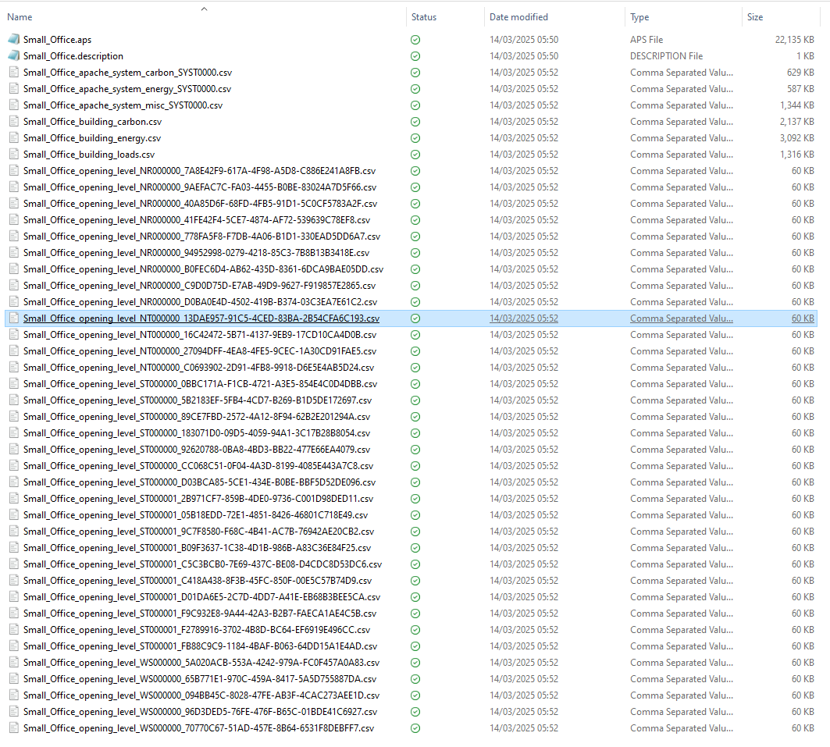This screenshot has height=747, width=830.
Task: Click the sync status icon for Small_Office_building_carbon.csv
Action: [x=415, y=121]
